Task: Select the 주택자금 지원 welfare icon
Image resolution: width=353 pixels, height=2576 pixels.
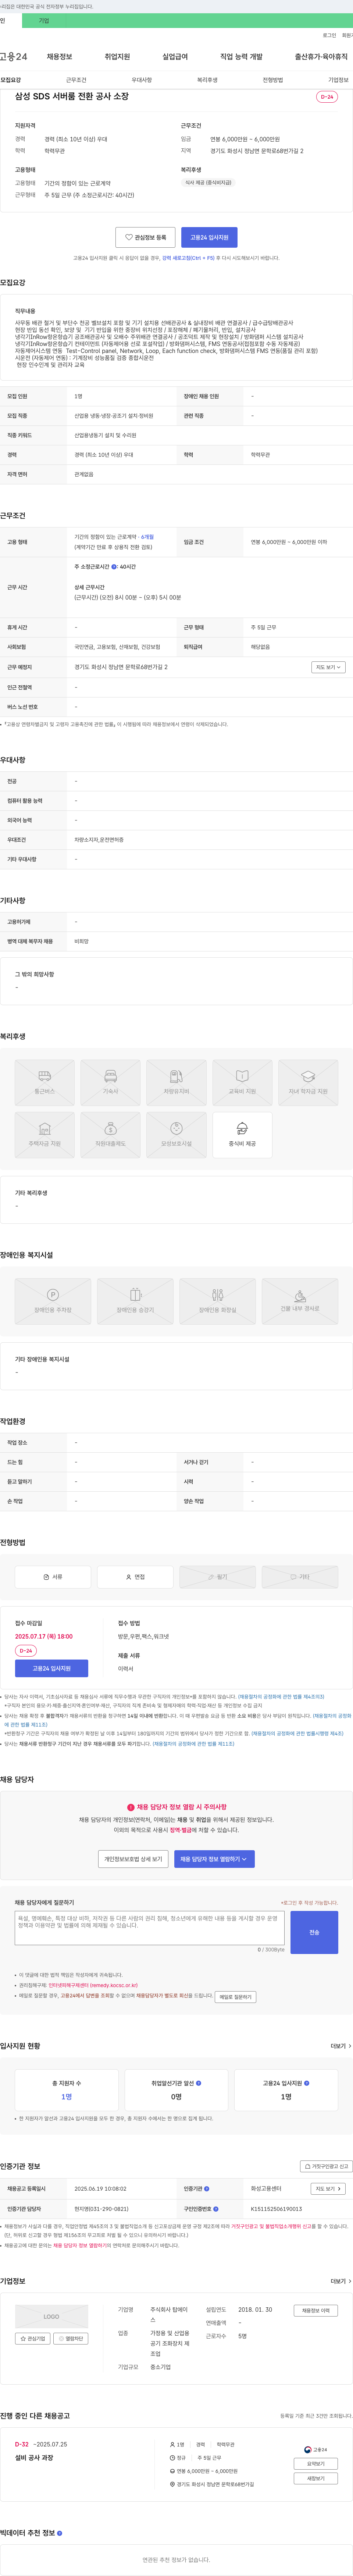Action: [44, 1135]
